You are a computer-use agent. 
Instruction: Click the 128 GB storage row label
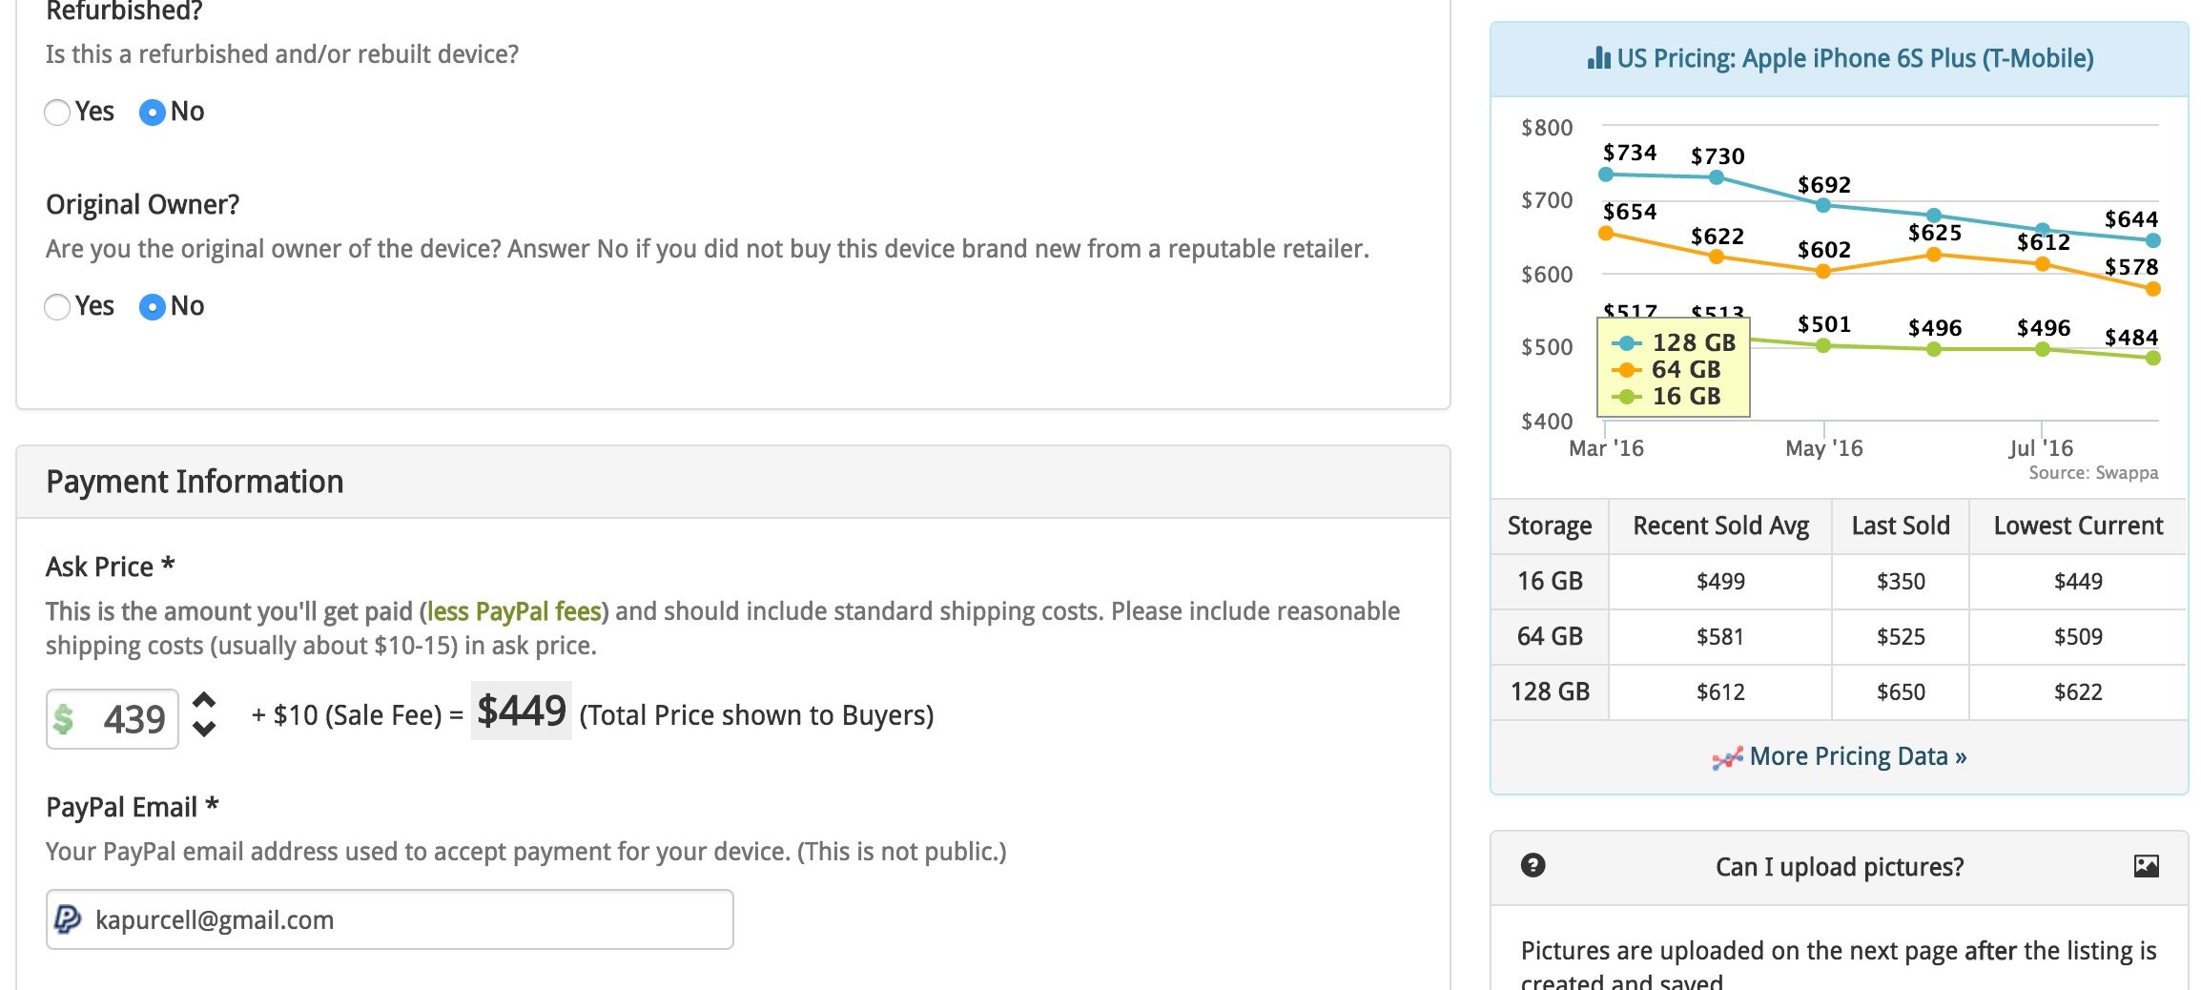tap(1550, 691)
